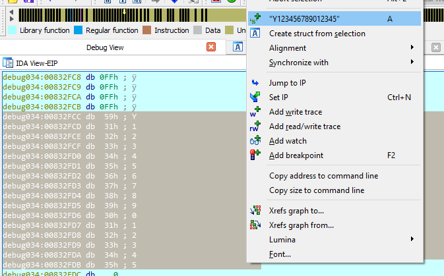Select the Font... menu entry
This screenshot has height=276, width=444.
[280, 254]
